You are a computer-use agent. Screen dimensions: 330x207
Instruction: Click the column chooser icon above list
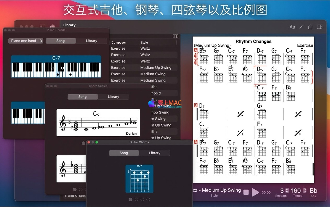coord(176,36)
